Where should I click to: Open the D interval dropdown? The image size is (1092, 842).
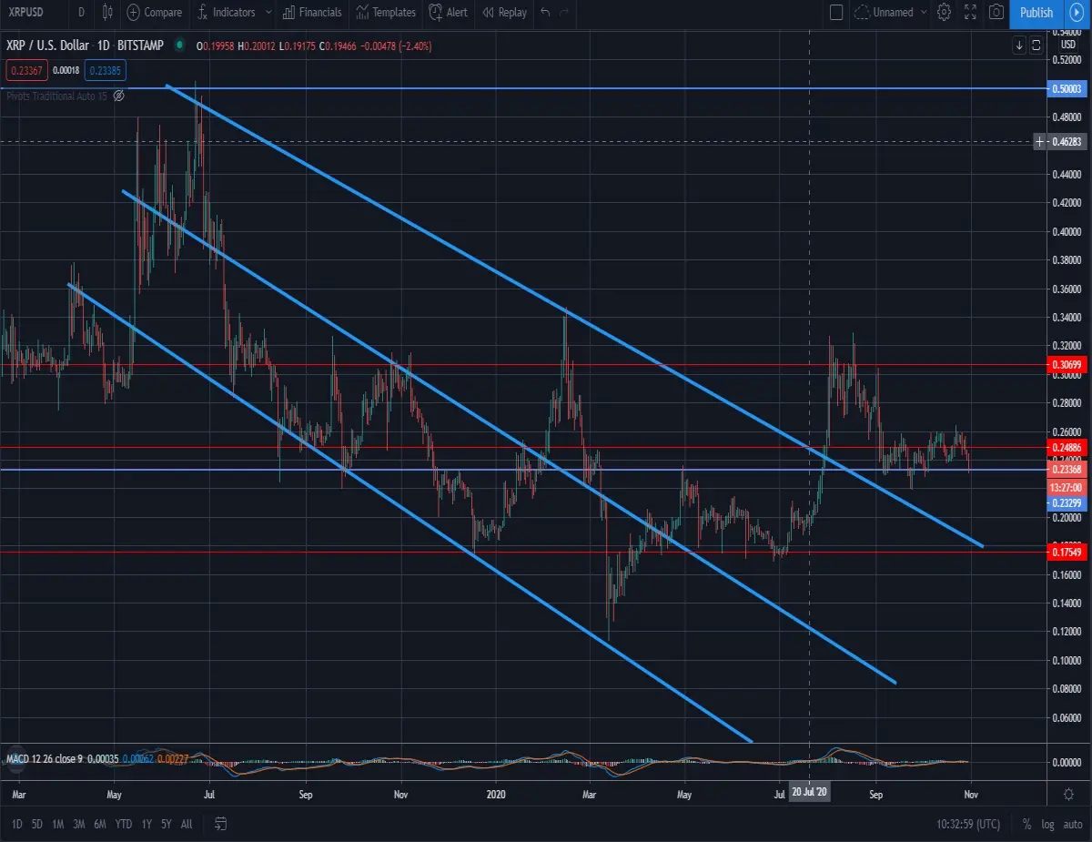(x=82, y=13)
